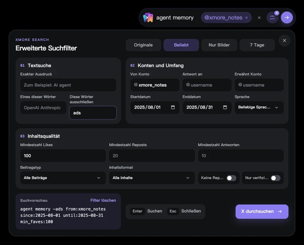
Task: Click the 01 Textsuche section title
Action: (x=36, y=66)
